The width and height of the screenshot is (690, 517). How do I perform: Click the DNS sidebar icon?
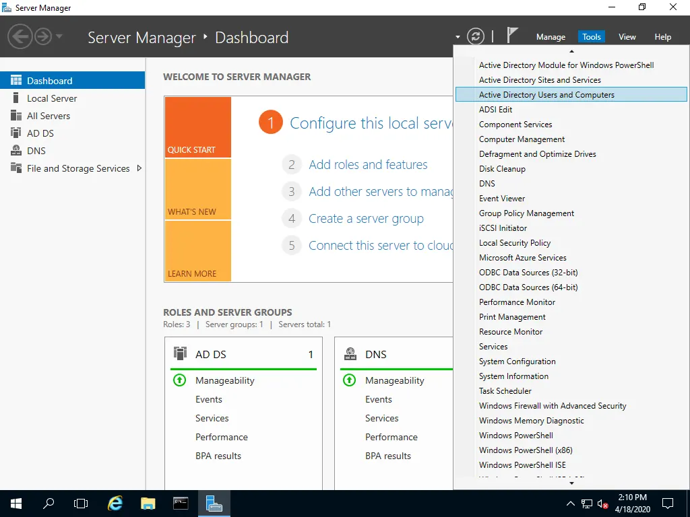[x=16, y=150]
